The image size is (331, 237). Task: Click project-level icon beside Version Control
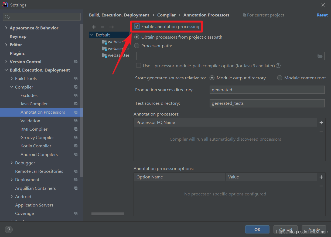pos(76,62)
